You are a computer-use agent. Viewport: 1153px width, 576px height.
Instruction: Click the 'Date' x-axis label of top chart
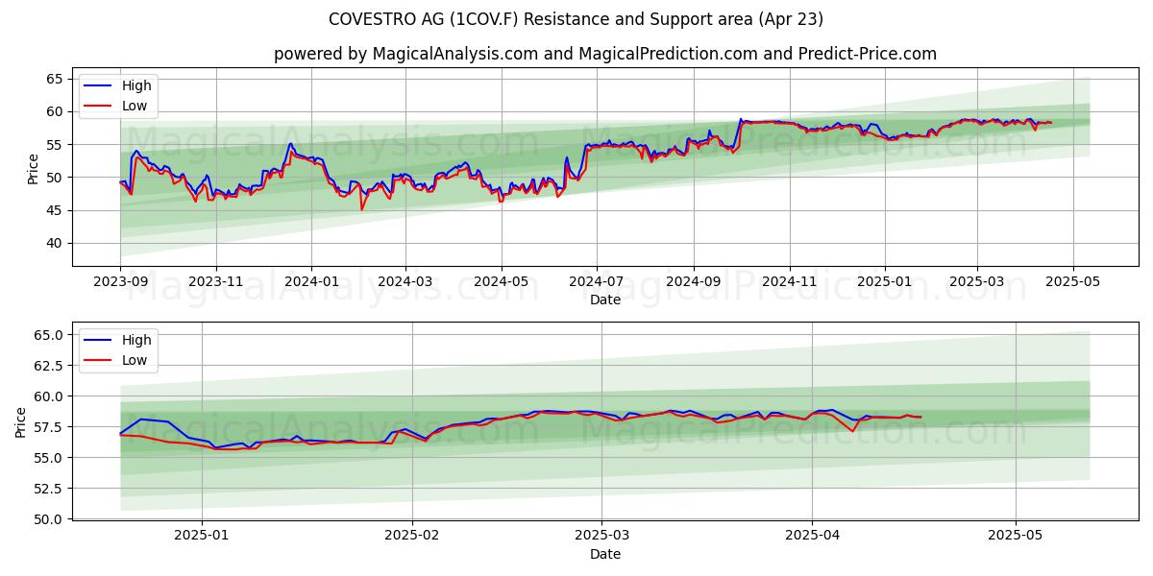[605, 300]
